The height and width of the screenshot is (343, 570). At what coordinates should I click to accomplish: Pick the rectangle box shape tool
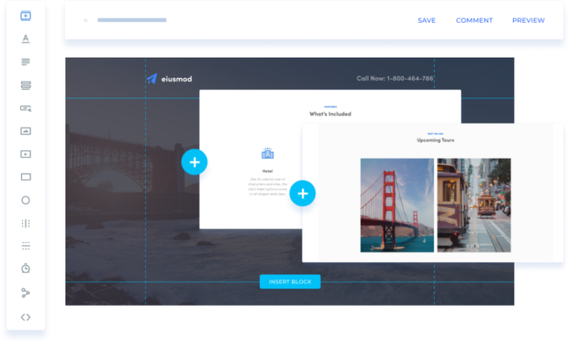[25, 177]
